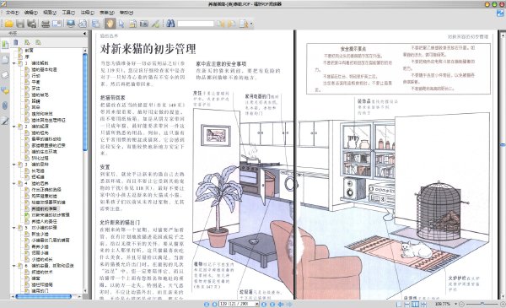Click the zoom out minus button
506x308 pixels.
point(461,304)
